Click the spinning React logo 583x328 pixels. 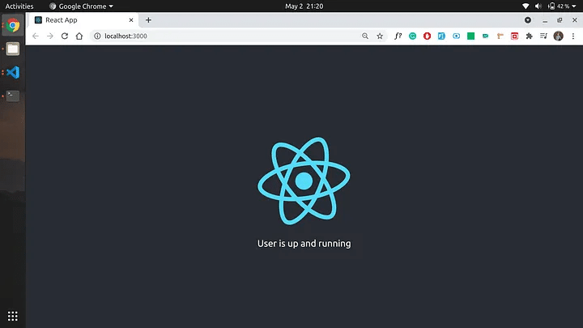click(x=304, y=181)
